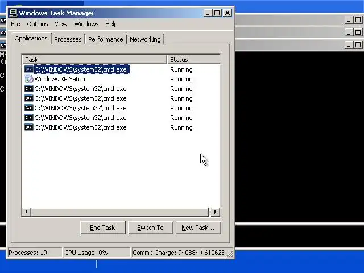Image resolution: width=364 pixels, height=273 pixels.
Task: Click the highlighted cmd.exe row's console icon
Action: (x=29, y=69)
